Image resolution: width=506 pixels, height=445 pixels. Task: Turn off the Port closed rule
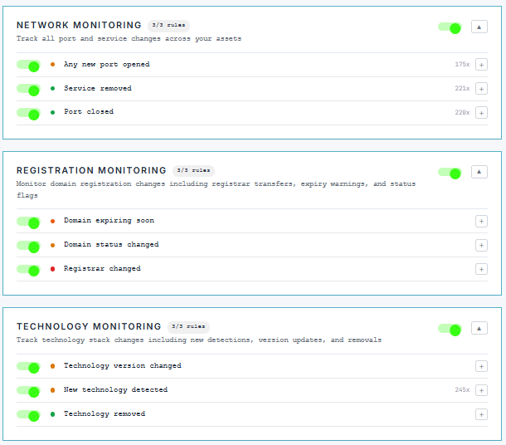click(x=28, y=114)
